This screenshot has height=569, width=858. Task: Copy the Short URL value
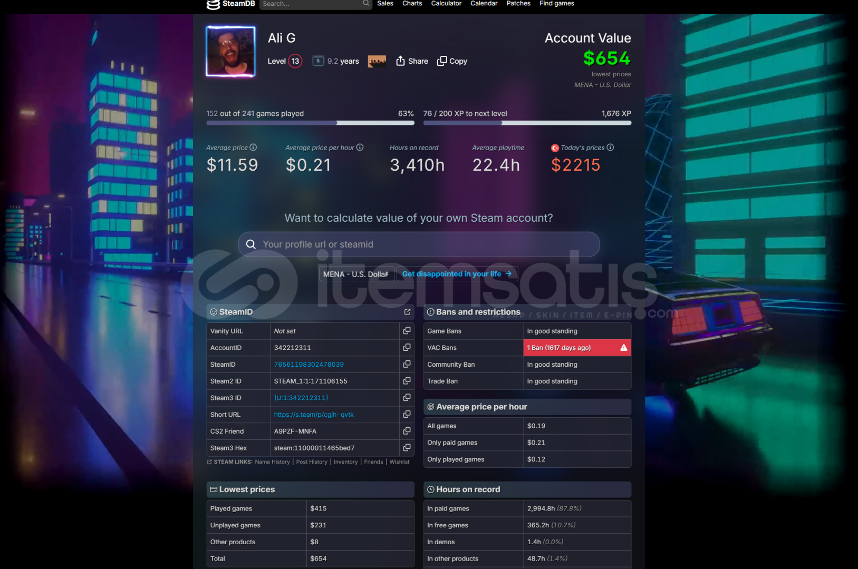click(407, 415)
